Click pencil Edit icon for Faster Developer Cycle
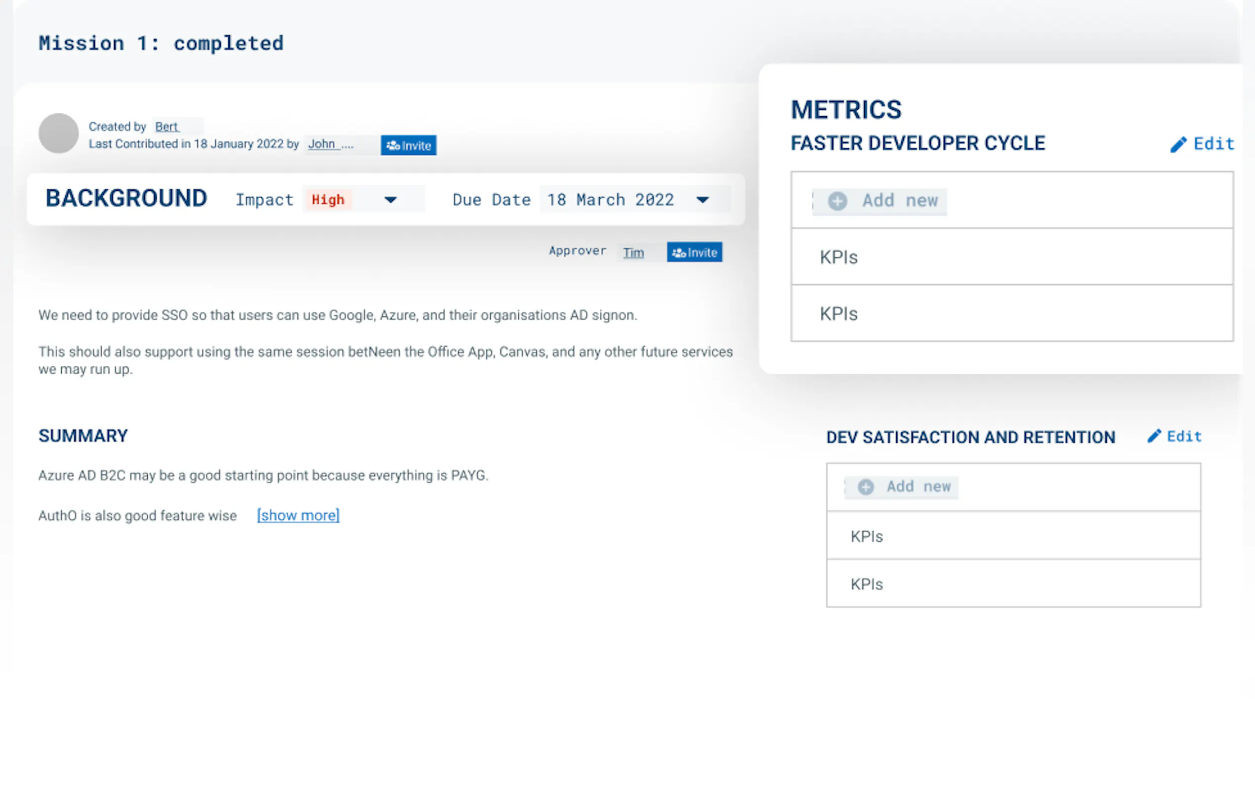Viewport: 1255px width, 785px height. 1178,144
